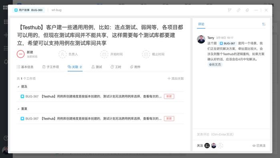Image resolution: width=280 pixels, height=158 pixels.
Task: Select the 关联 tab
Action: pos(75,67)
